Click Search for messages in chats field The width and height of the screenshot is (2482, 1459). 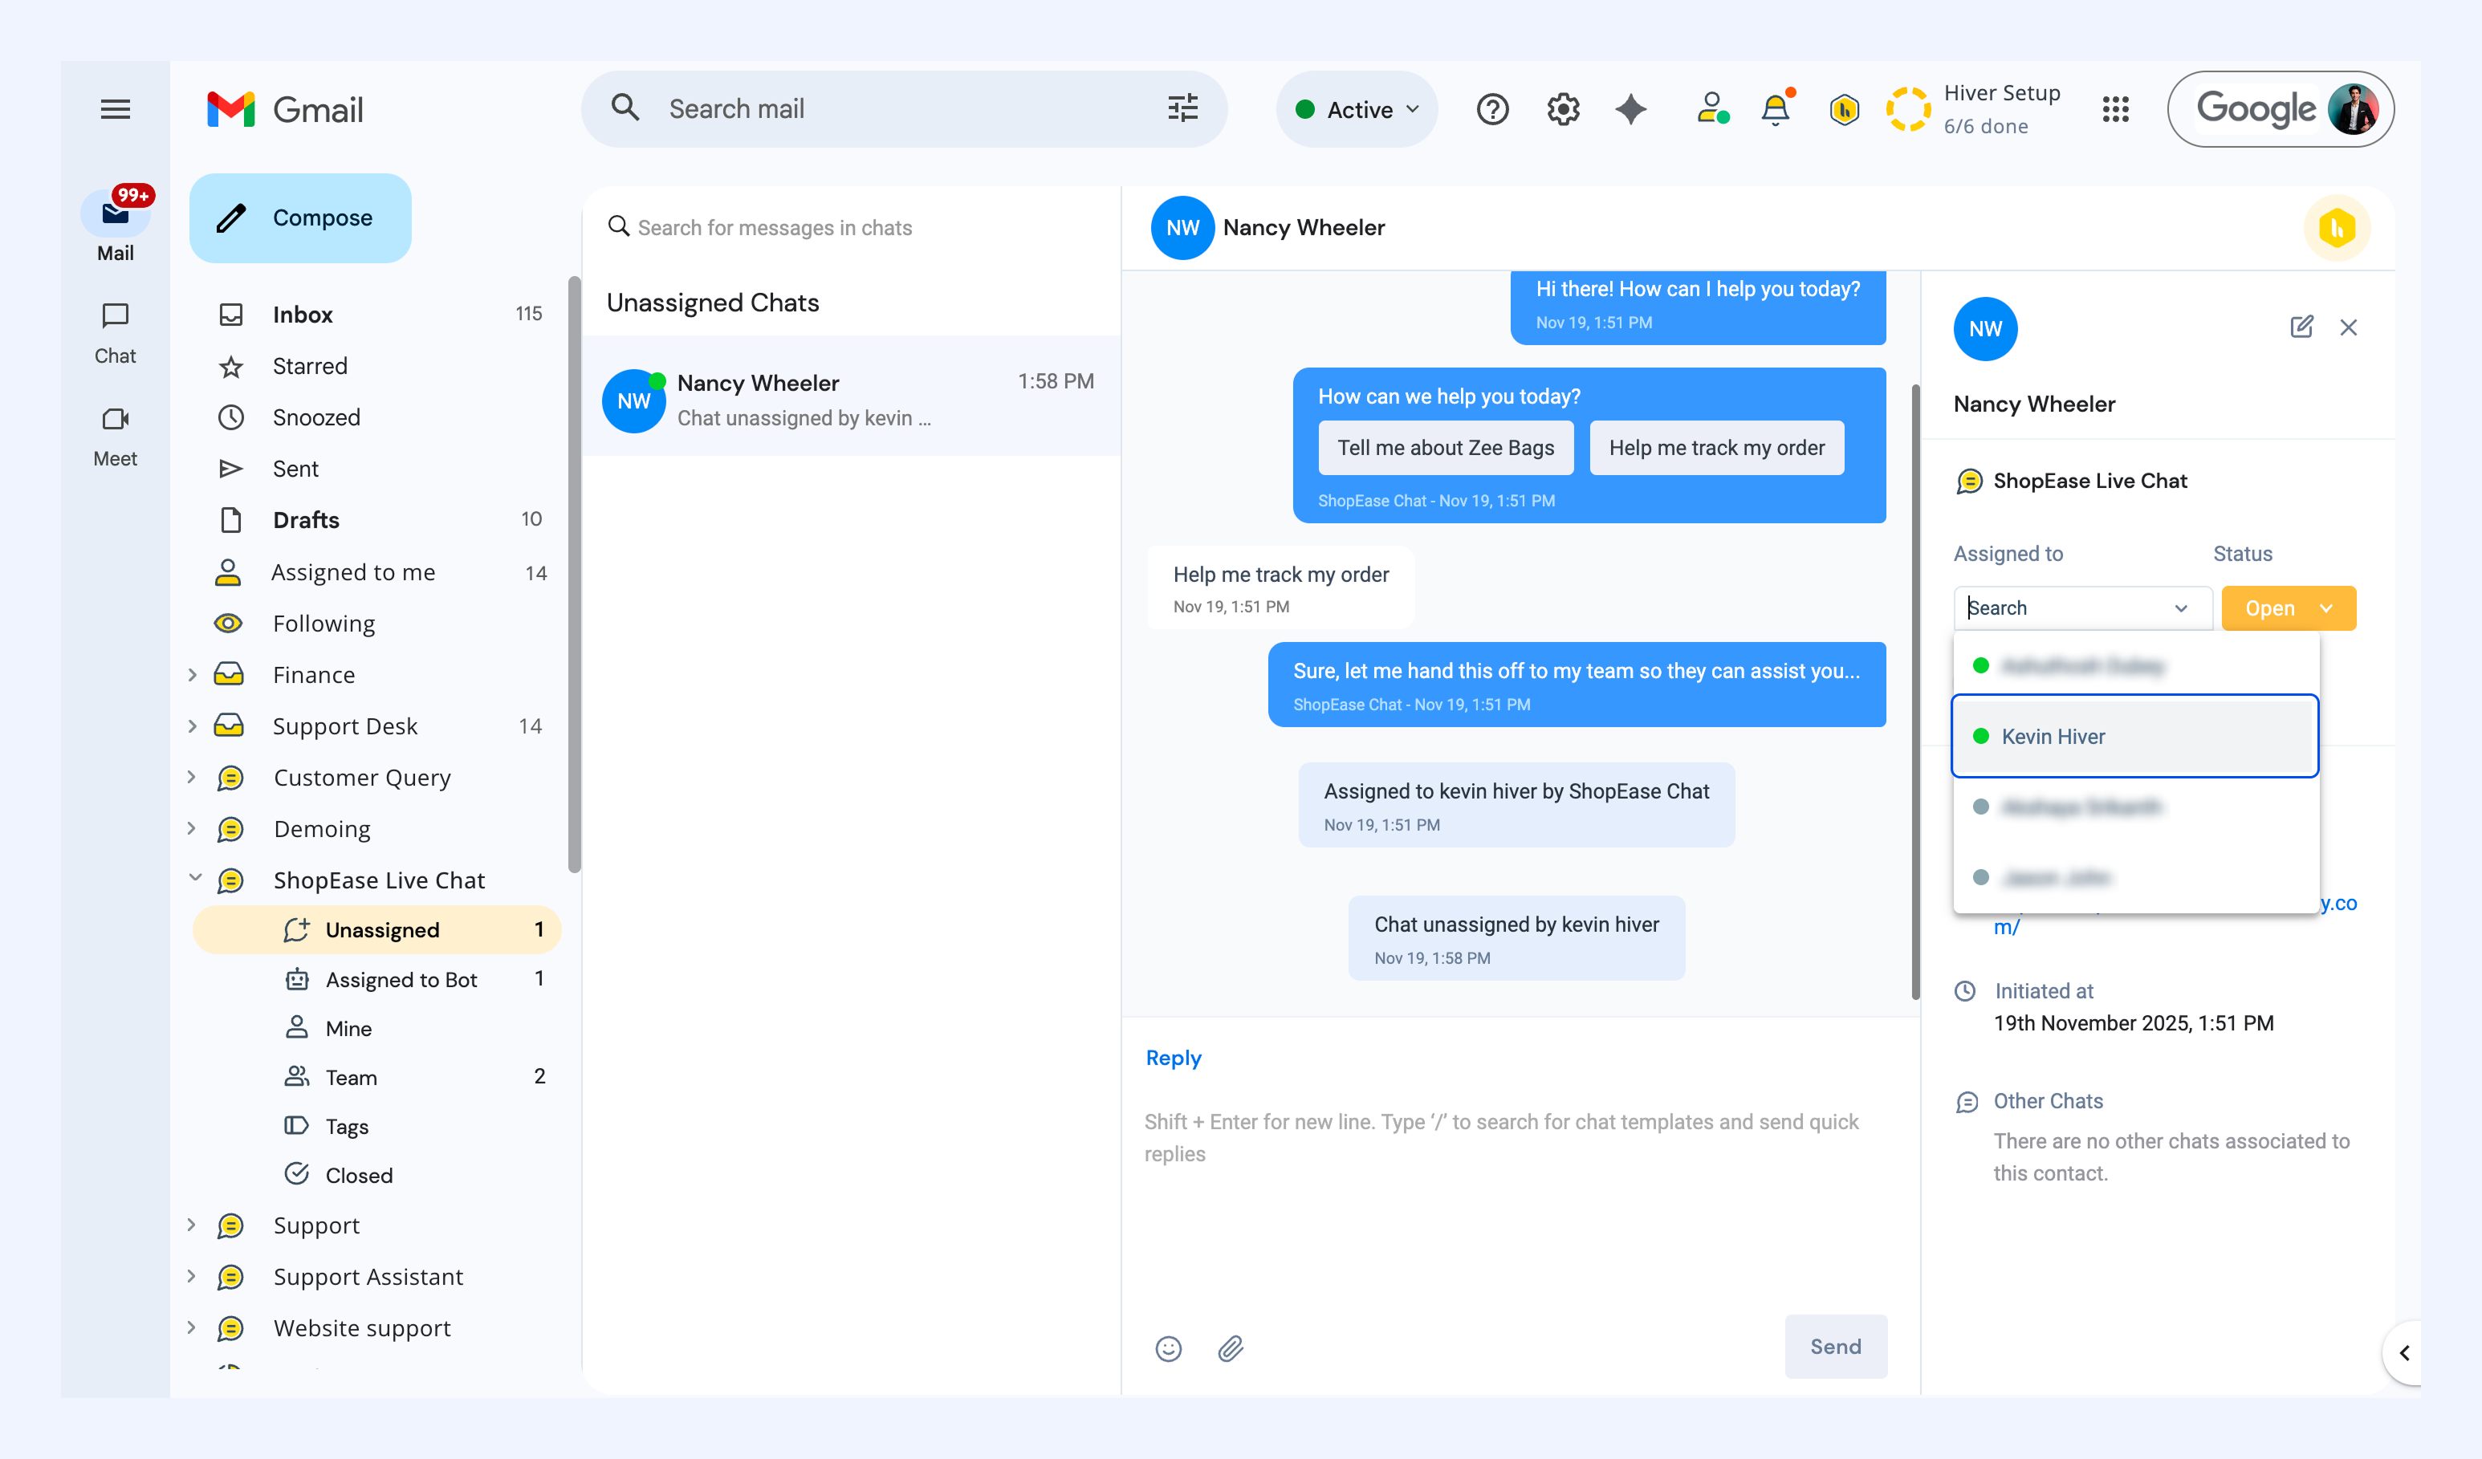[774, 227]
